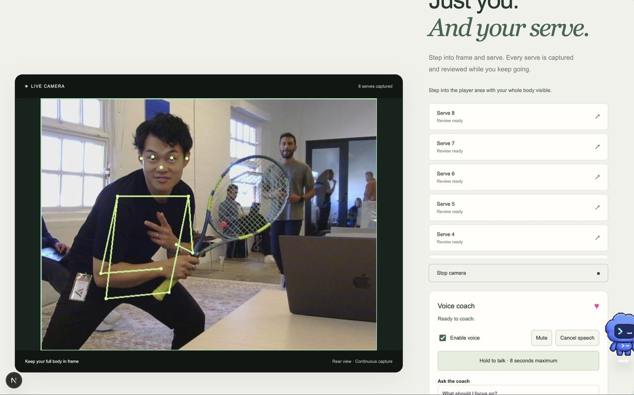The height and width of the screenshot is (395, 634).
Task: Open Serve 4 review arrow icon
Action: (x=598, y=238)
